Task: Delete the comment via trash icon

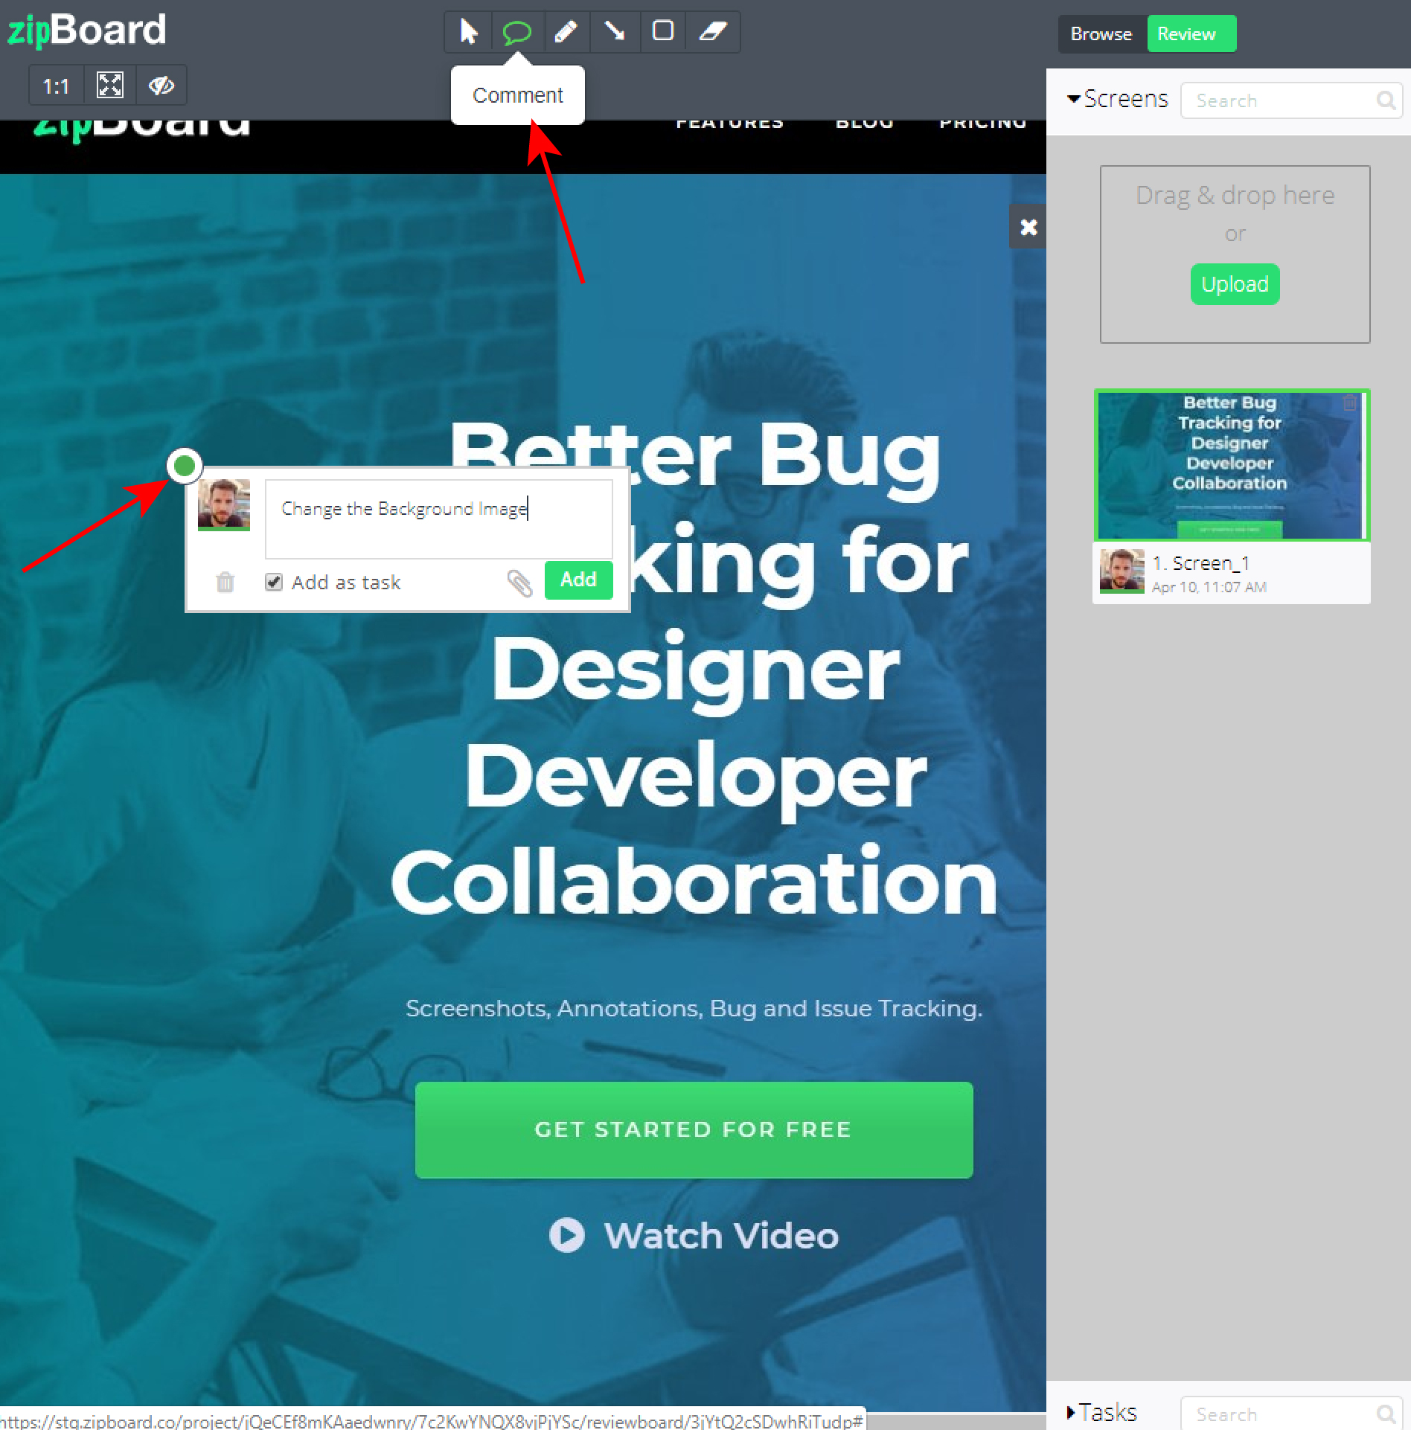Action: point(225,582)
